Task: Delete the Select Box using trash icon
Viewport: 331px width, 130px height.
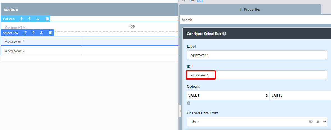Action: click(x=50, y=33)
